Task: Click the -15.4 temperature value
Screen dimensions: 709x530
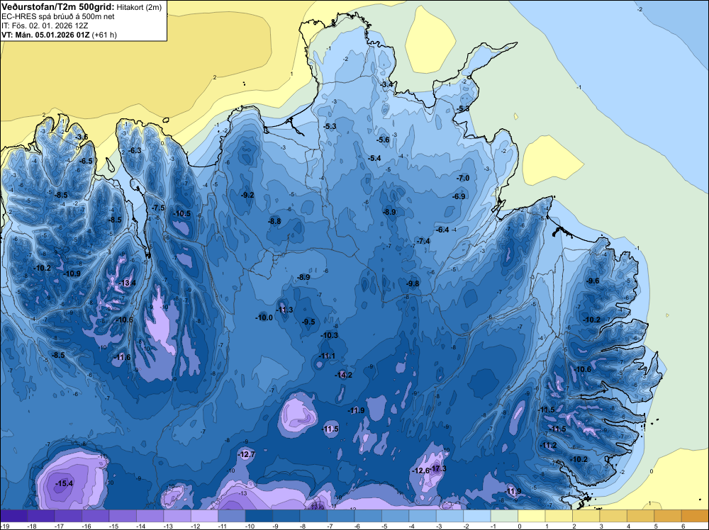Action: [x=65, y=483]
